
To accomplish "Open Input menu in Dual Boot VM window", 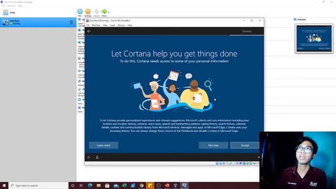I will pos(112,25).
